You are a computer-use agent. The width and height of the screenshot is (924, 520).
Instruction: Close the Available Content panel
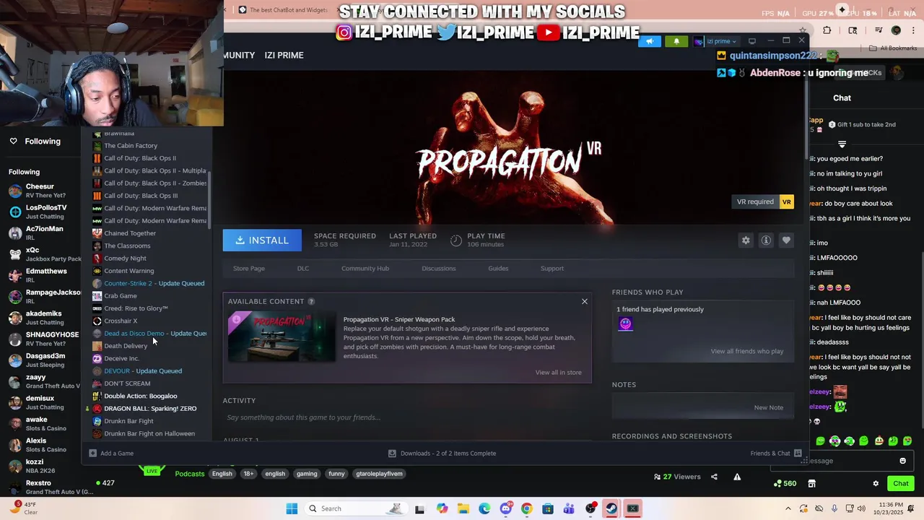tap(585, 301)
